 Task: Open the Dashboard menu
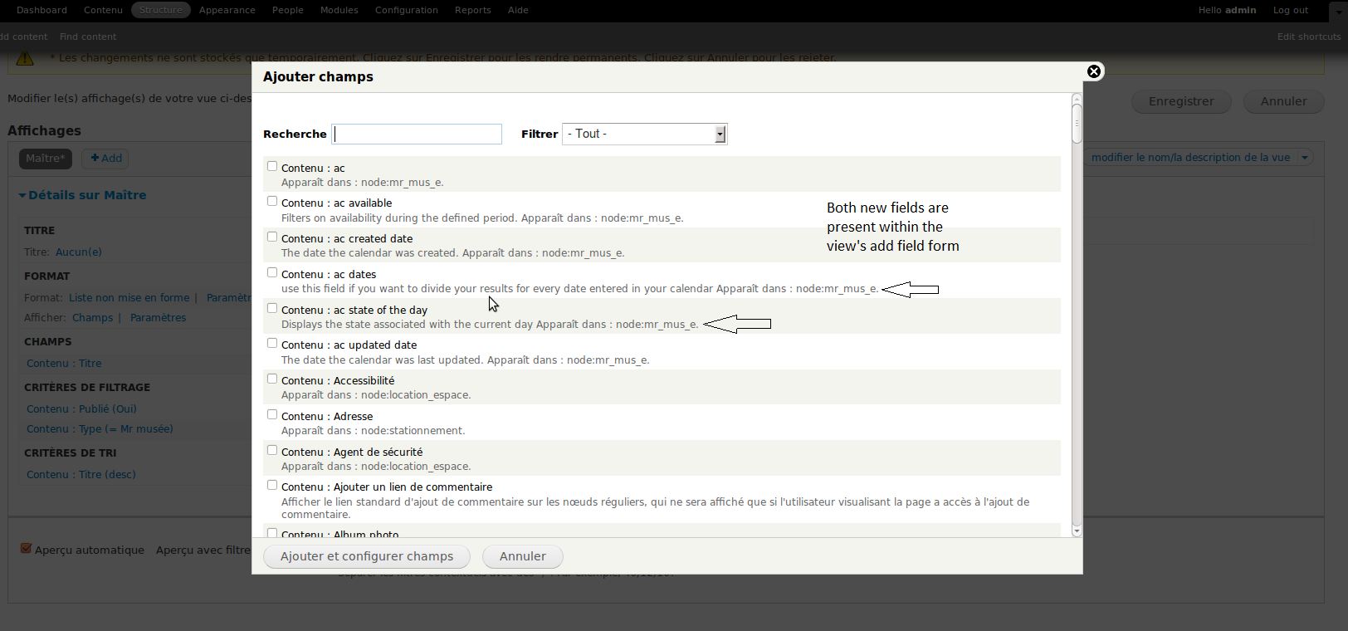42,10
